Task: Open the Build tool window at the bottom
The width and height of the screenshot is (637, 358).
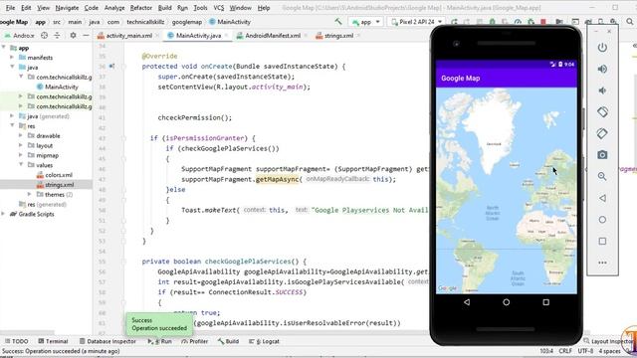Action: pos(228,341)
